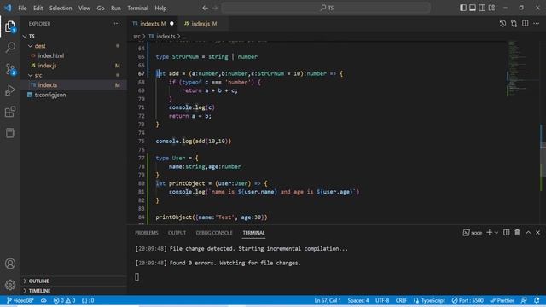Toggle the primary side bar layout button

(x=462, y=8)
